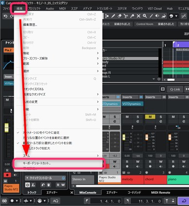Screen dimensions: 189x206
Task: Select the Play speaker tool
Action: click(x=157, y=16)
